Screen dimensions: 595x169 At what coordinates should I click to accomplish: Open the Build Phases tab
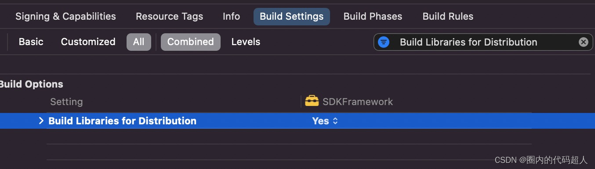click(373, 16)
